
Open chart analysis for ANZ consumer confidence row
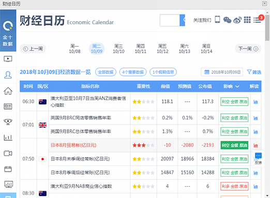[256, 102]
